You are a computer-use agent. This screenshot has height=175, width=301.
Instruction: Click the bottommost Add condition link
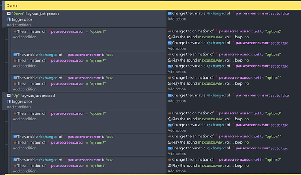coord(24,171)
